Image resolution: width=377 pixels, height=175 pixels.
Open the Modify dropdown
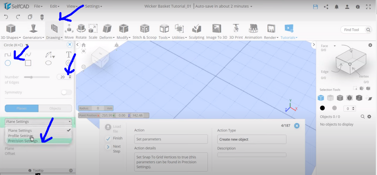point(124,32)
